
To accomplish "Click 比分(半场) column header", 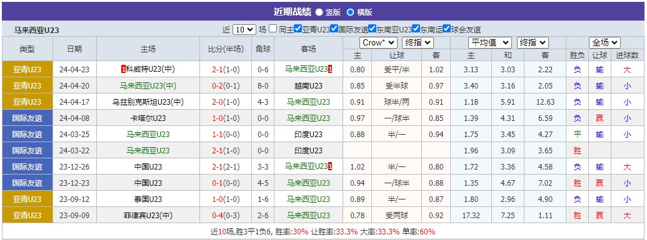I will click(x=226, y=49).
